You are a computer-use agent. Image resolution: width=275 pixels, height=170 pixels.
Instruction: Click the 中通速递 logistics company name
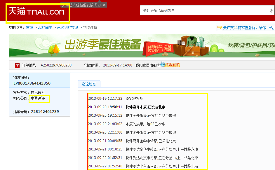click(38, 99)
